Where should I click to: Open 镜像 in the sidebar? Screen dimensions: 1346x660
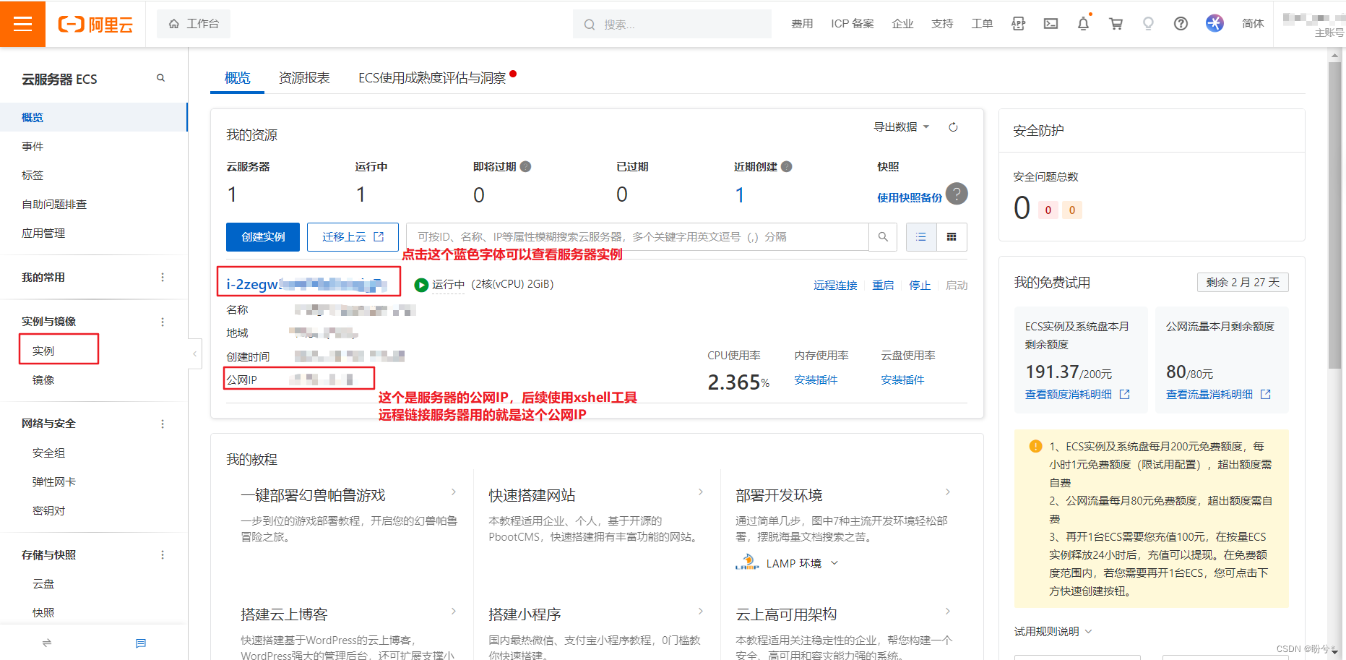click(x=43, y=380)
